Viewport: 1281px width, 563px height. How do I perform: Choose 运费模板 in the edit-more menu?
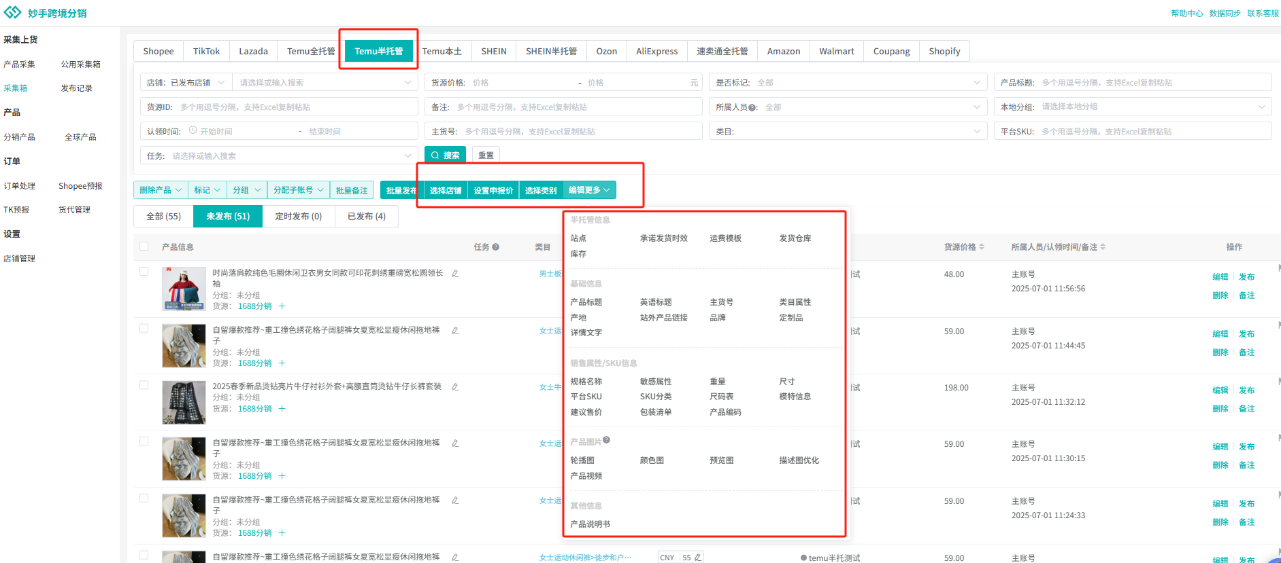[x=725, y=238]
